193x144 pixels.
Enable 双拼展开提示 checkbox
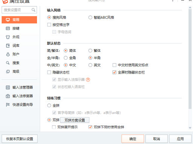tap(54, 127)
